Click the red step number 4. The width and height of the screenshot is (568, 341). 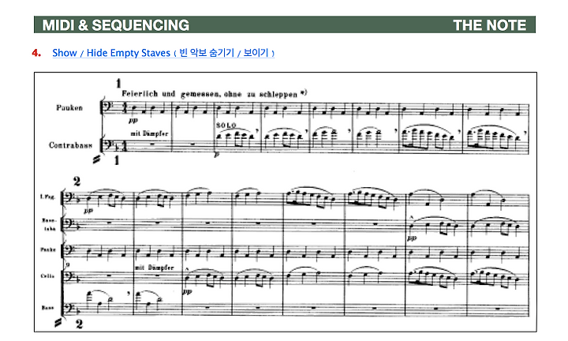point(36,53)
